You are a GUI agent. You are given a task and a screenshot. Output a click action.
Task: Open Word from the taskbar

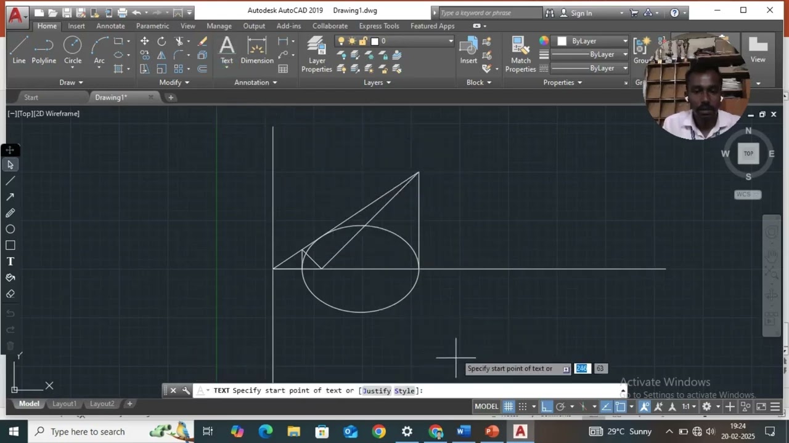coord(464,431)
